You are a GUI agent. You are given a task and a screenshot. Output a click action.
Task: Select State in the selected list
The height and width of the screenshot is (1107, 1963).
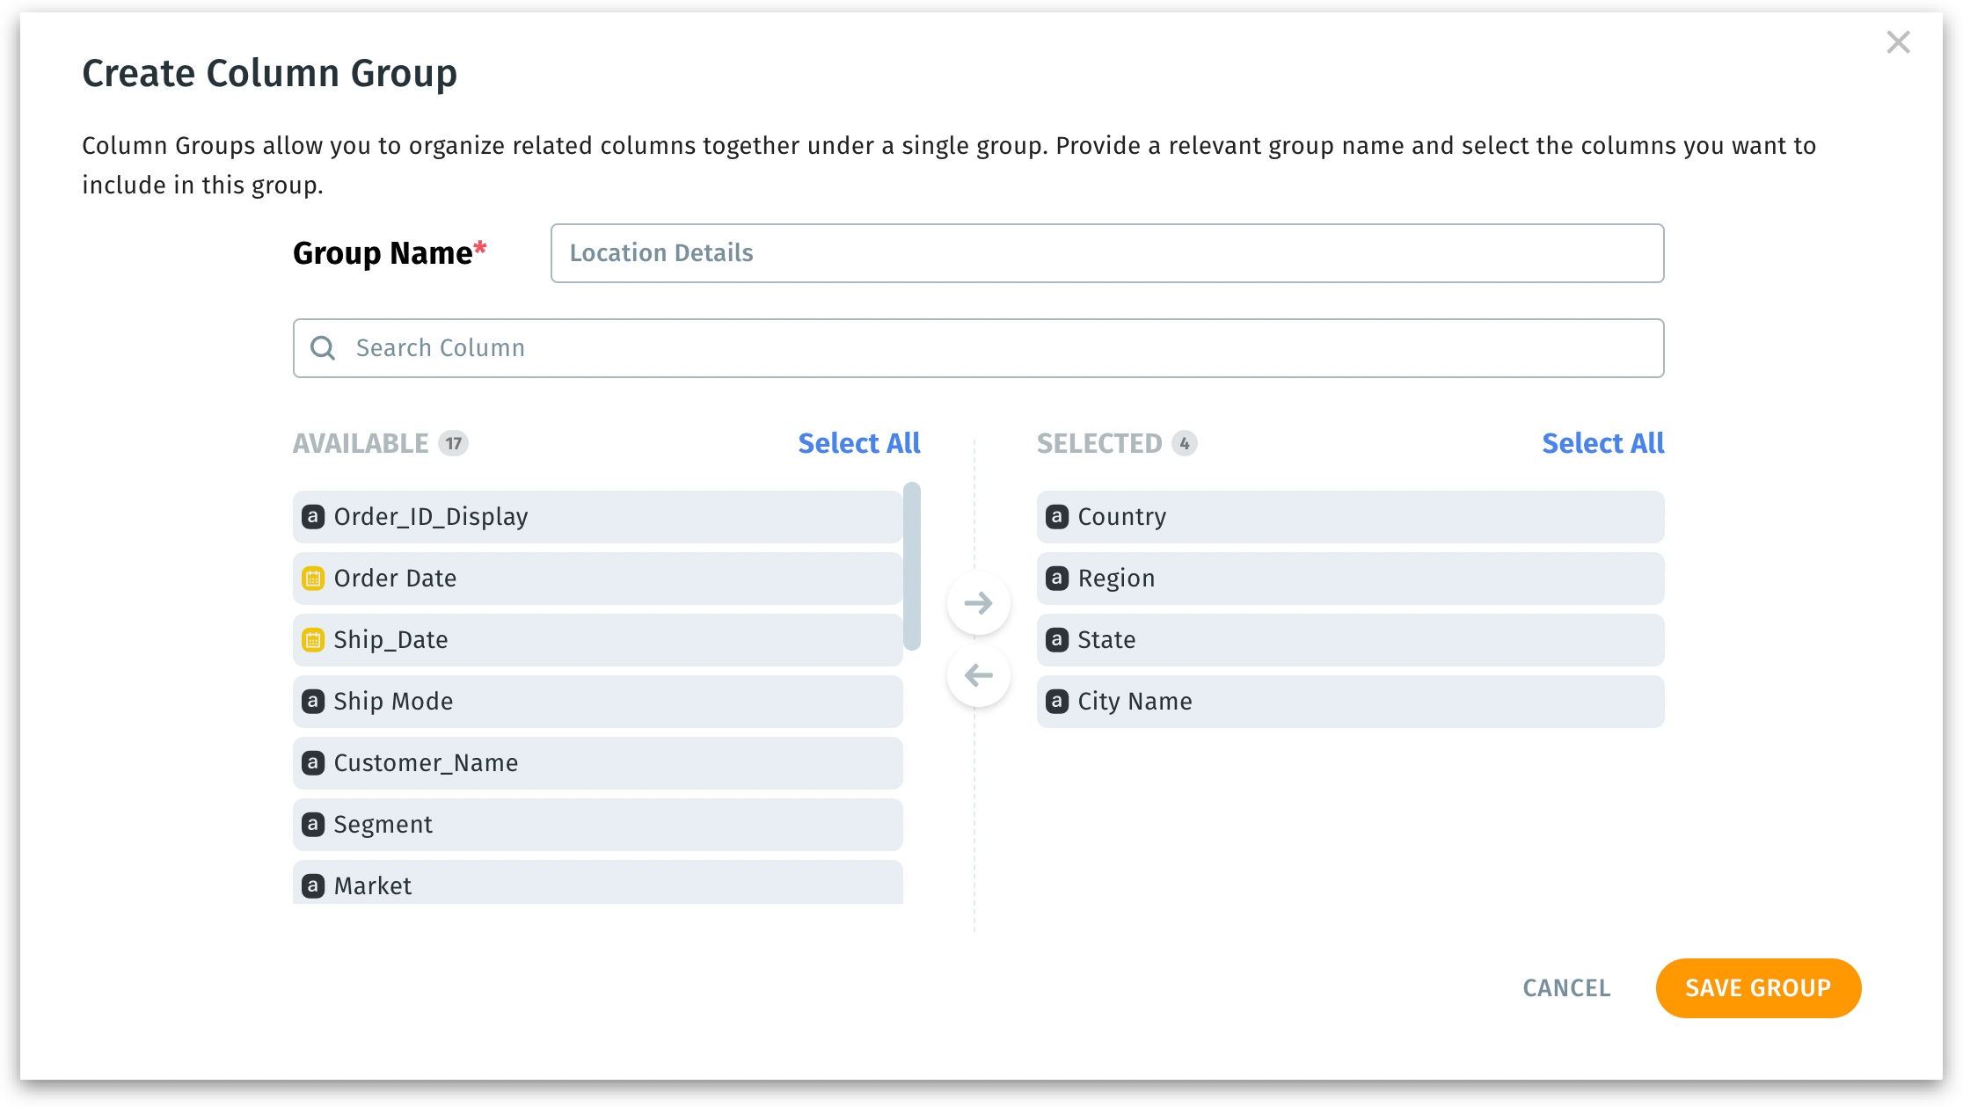[x=1349, y=640]
